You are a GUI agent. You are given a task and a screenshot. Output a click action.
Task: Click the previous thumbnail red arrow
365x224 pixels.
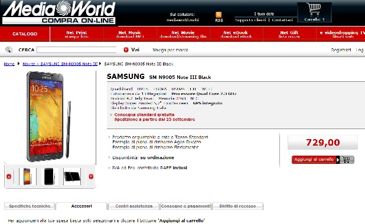9,177
